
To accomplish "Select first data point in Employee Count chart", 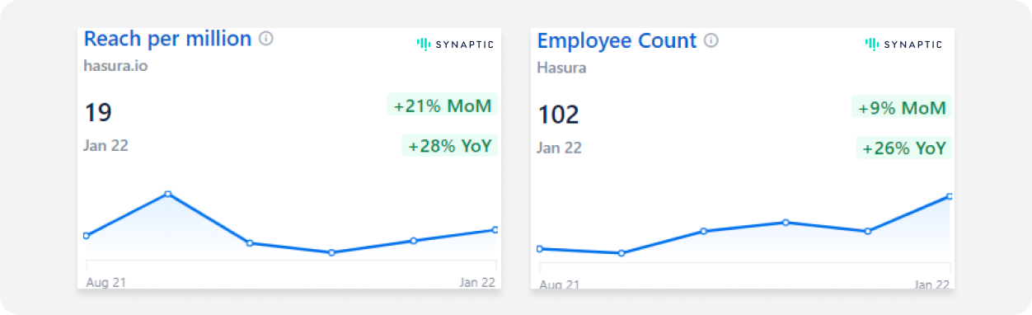I will [539, 248].
